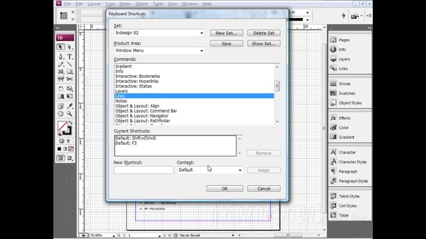This screenshot has width=426, height=239.
Task: Select the Selection tool in the toolbox
Action: pos(61,47)
